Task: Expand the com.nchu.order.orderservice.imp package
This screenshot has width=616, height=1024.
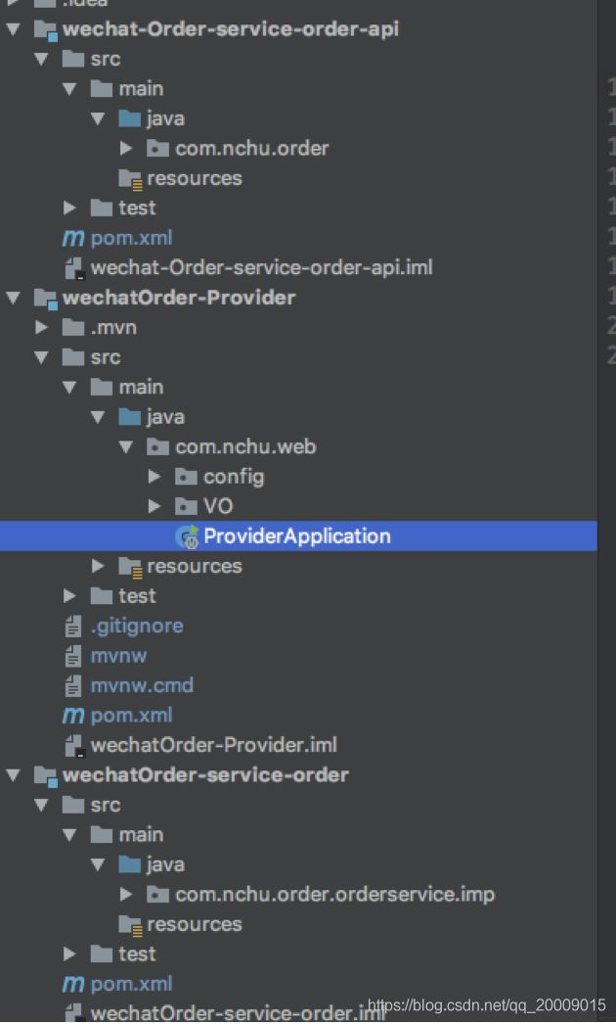Action: pos(126,895)
